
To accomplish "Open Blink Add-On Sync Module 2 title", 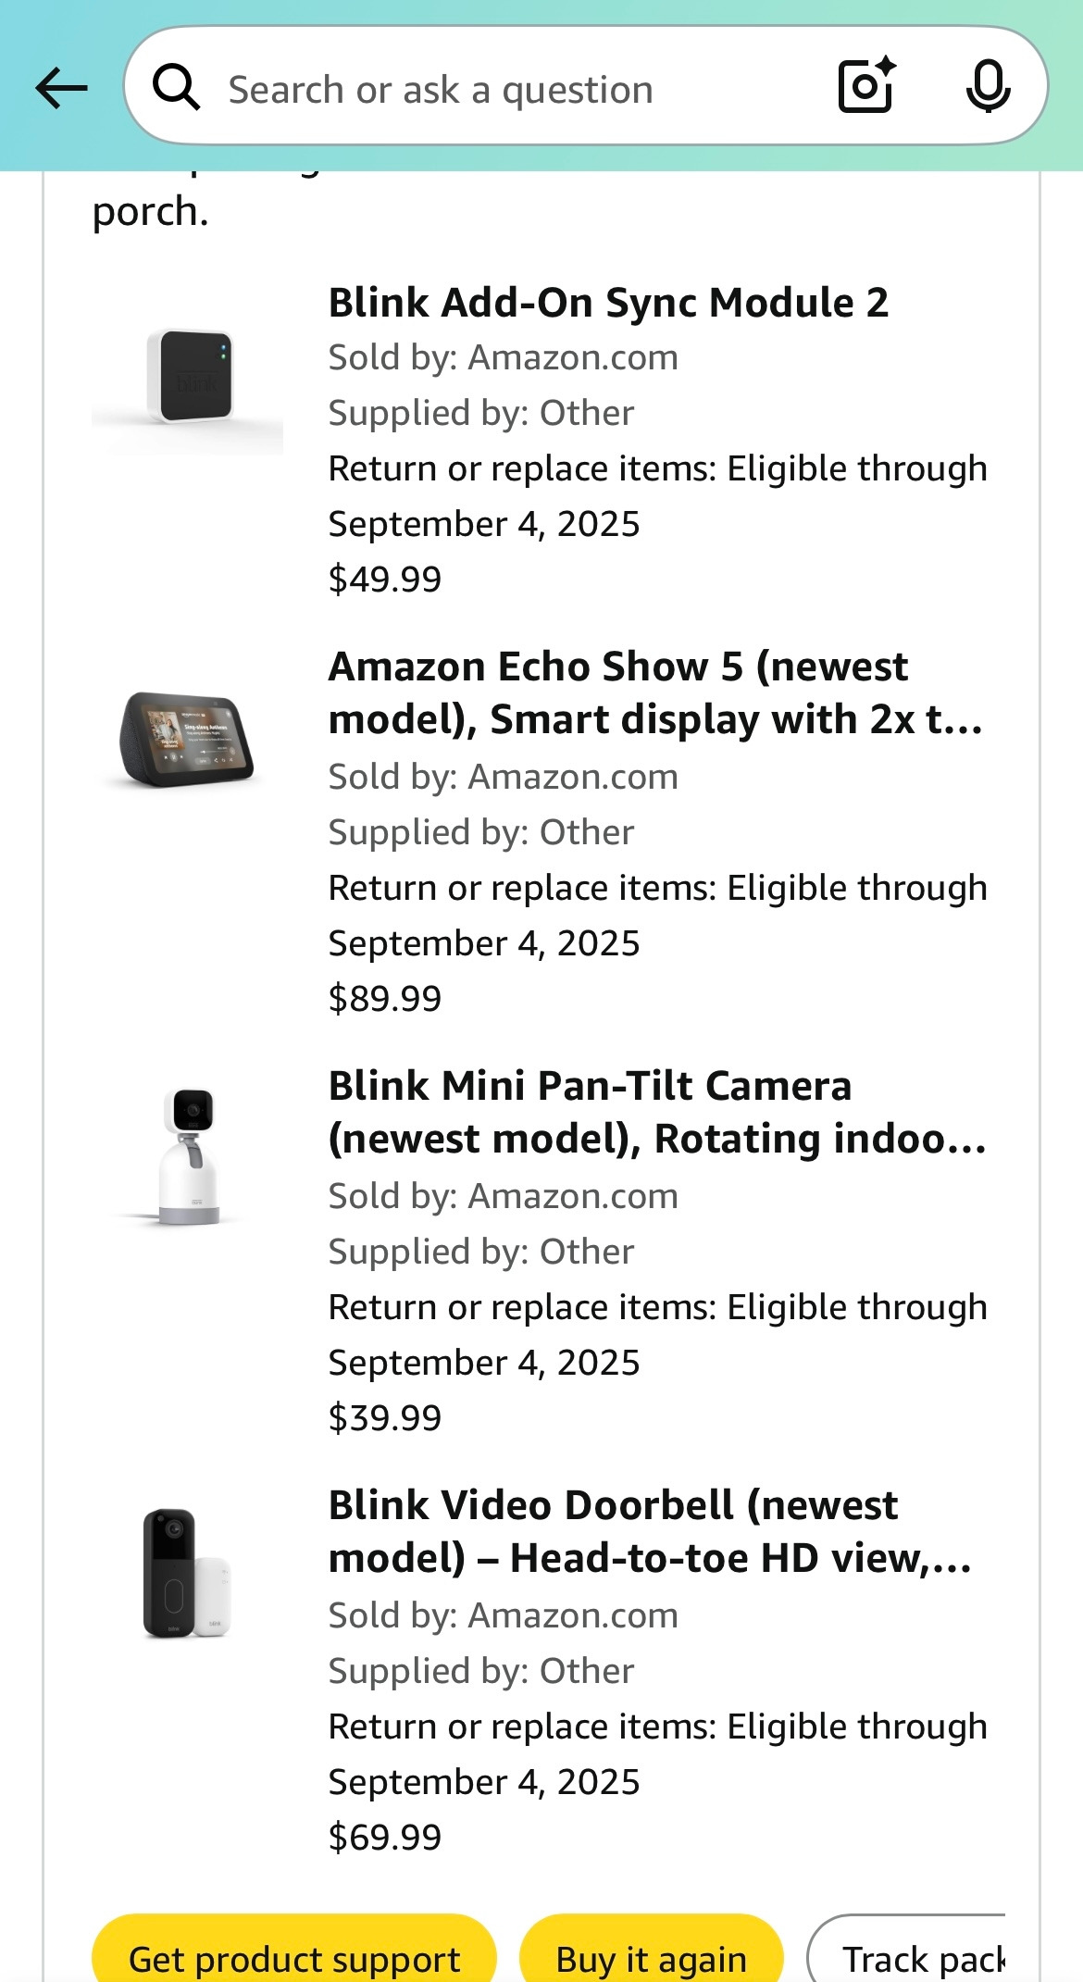I will (608, 303).
